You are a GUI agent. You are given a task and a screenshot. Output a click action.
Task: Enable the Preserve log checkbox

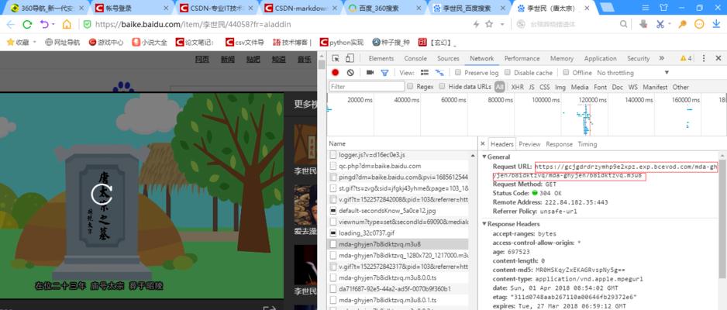[x=458, y=73]
